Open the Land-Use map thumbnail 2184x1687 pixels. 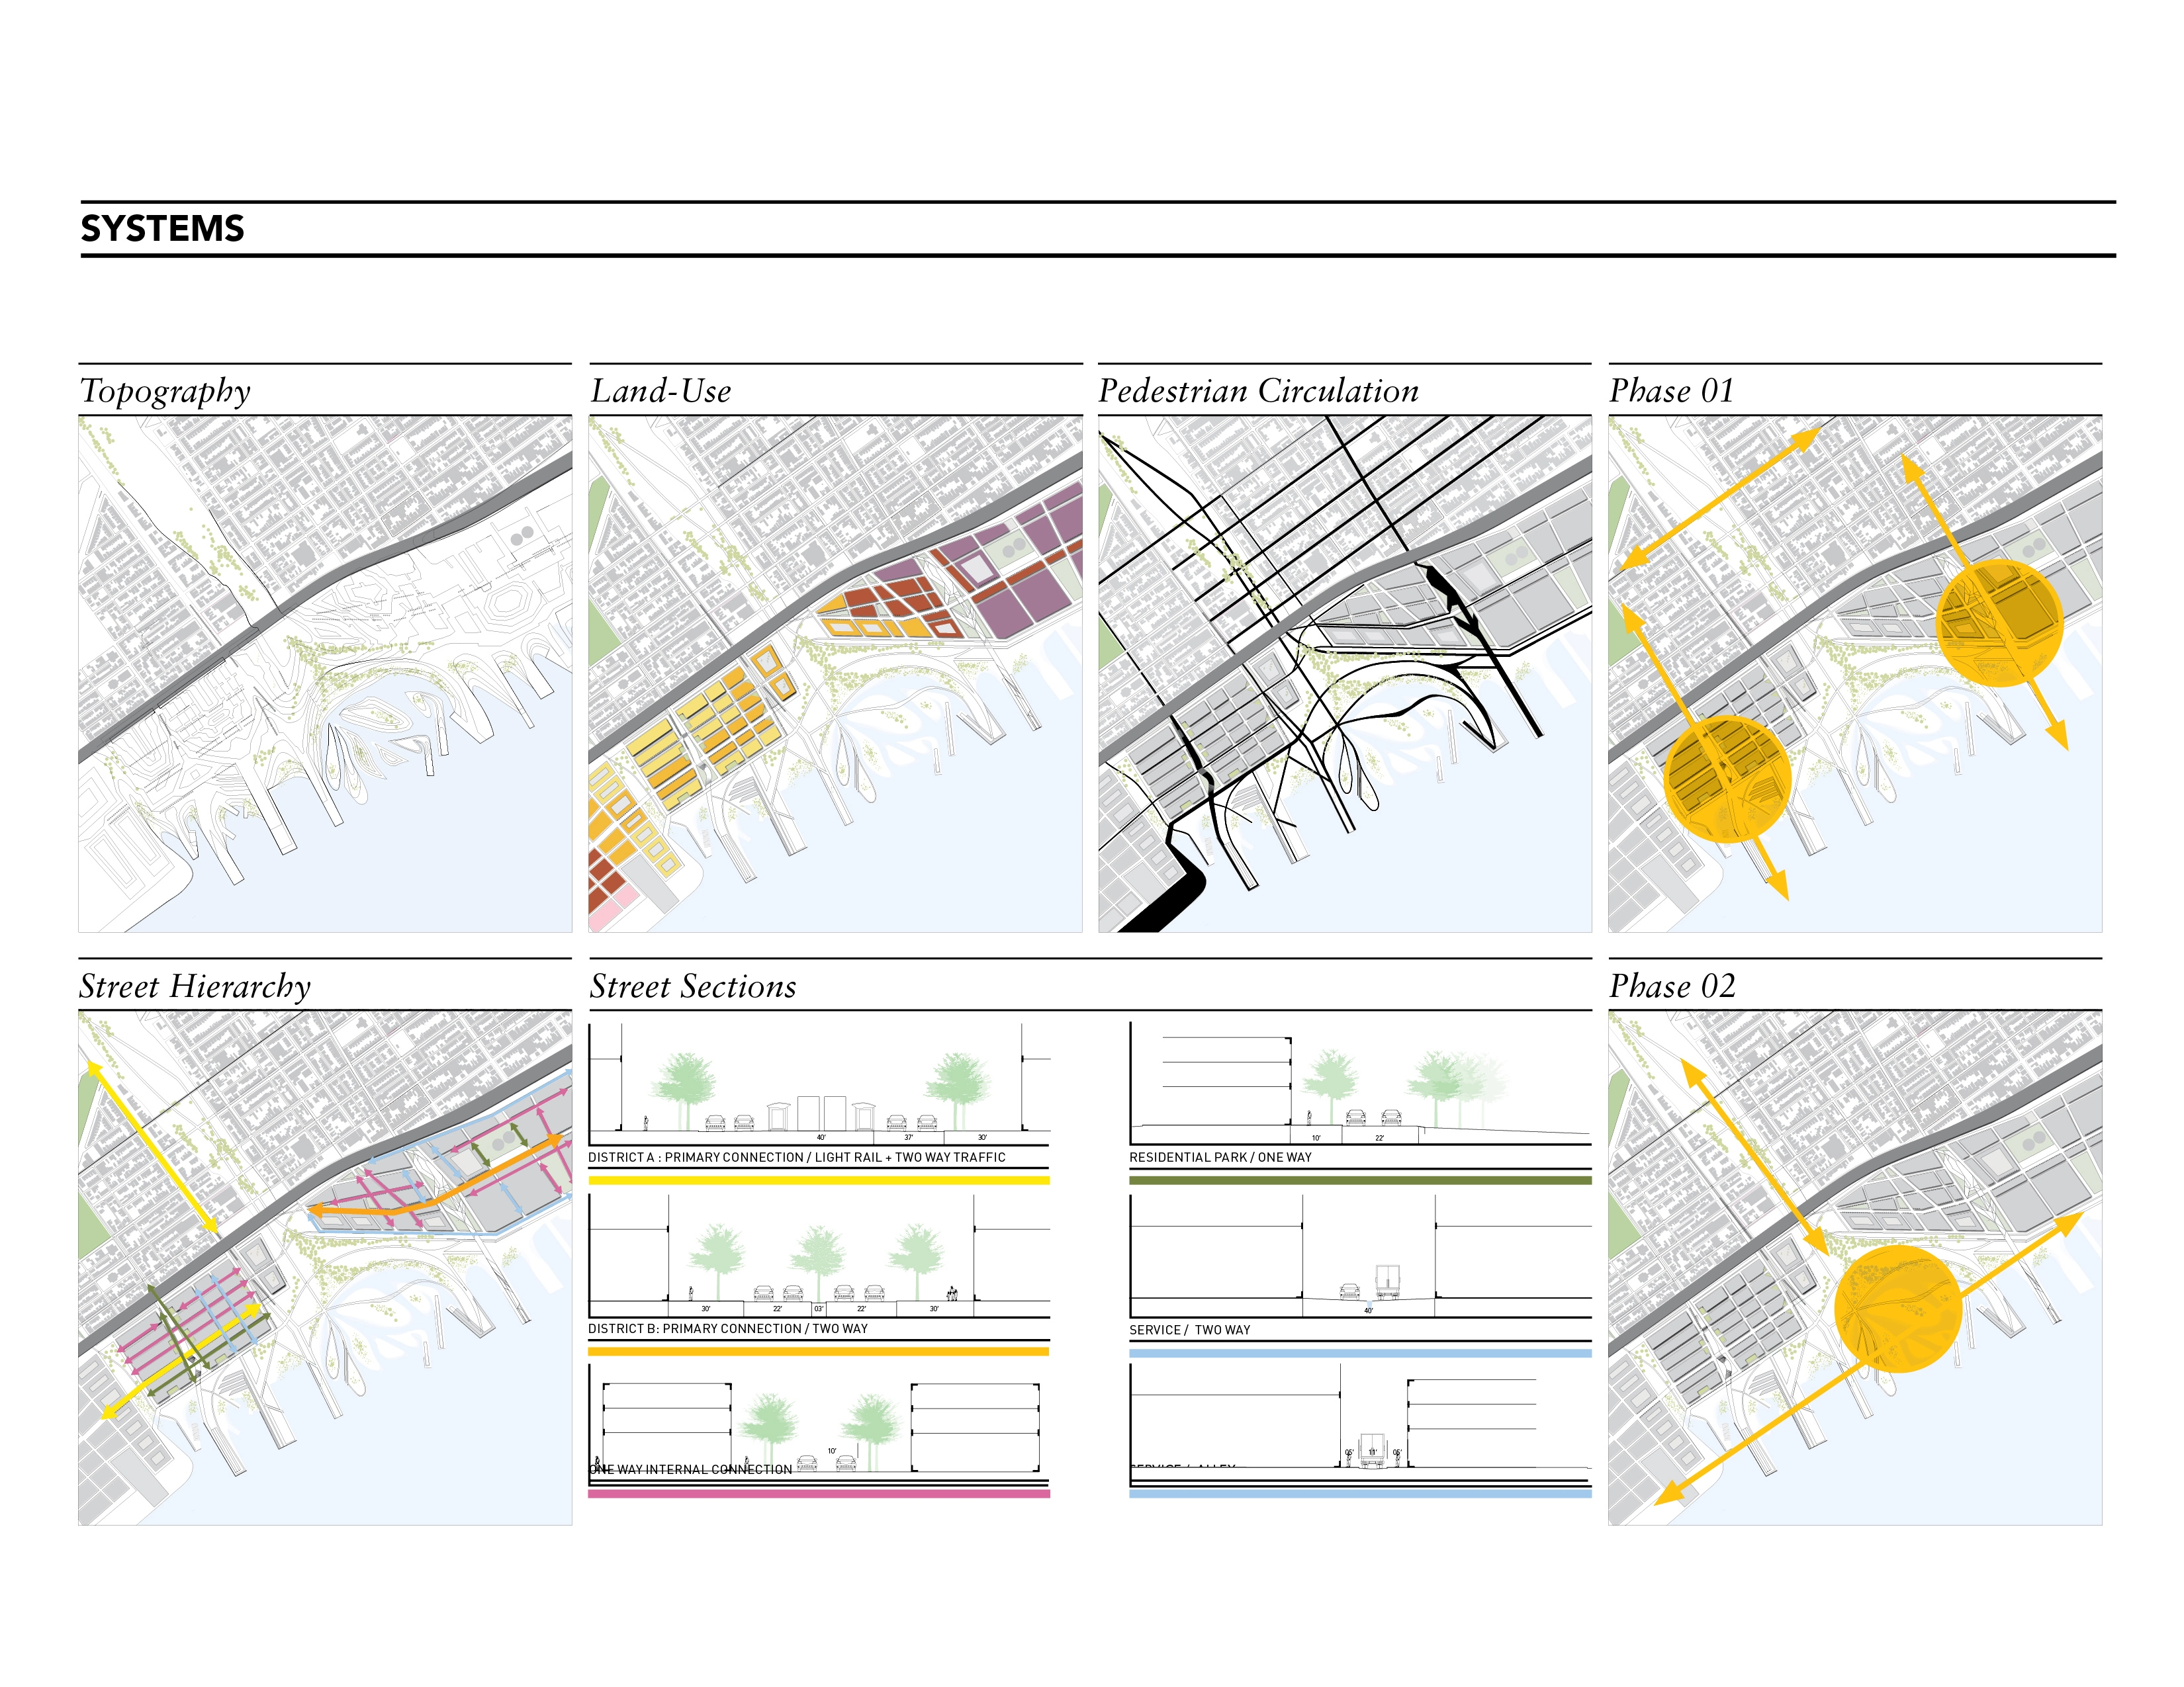point(835,675)
